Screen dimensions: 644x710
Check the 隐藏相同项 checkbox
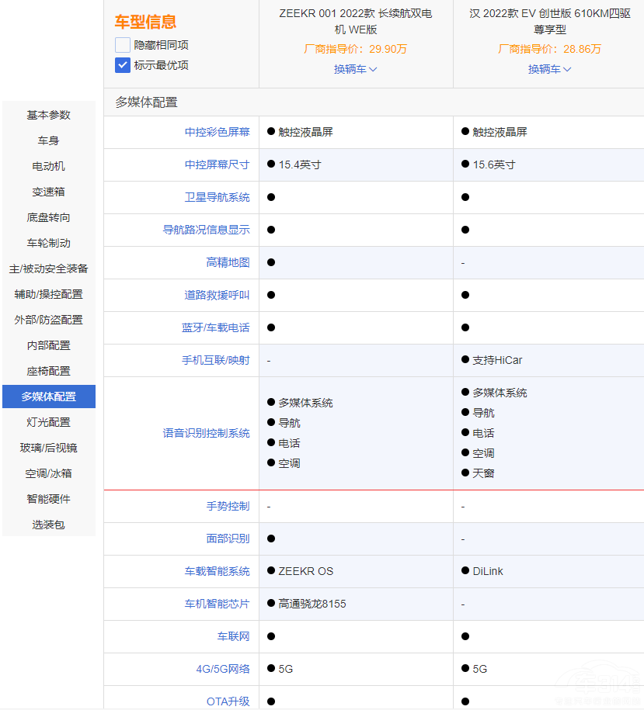coord(123,45)
